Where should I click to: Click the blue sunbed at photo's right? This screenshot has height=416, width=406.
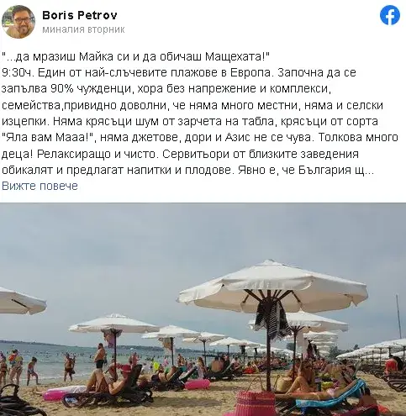coord(330,396)
